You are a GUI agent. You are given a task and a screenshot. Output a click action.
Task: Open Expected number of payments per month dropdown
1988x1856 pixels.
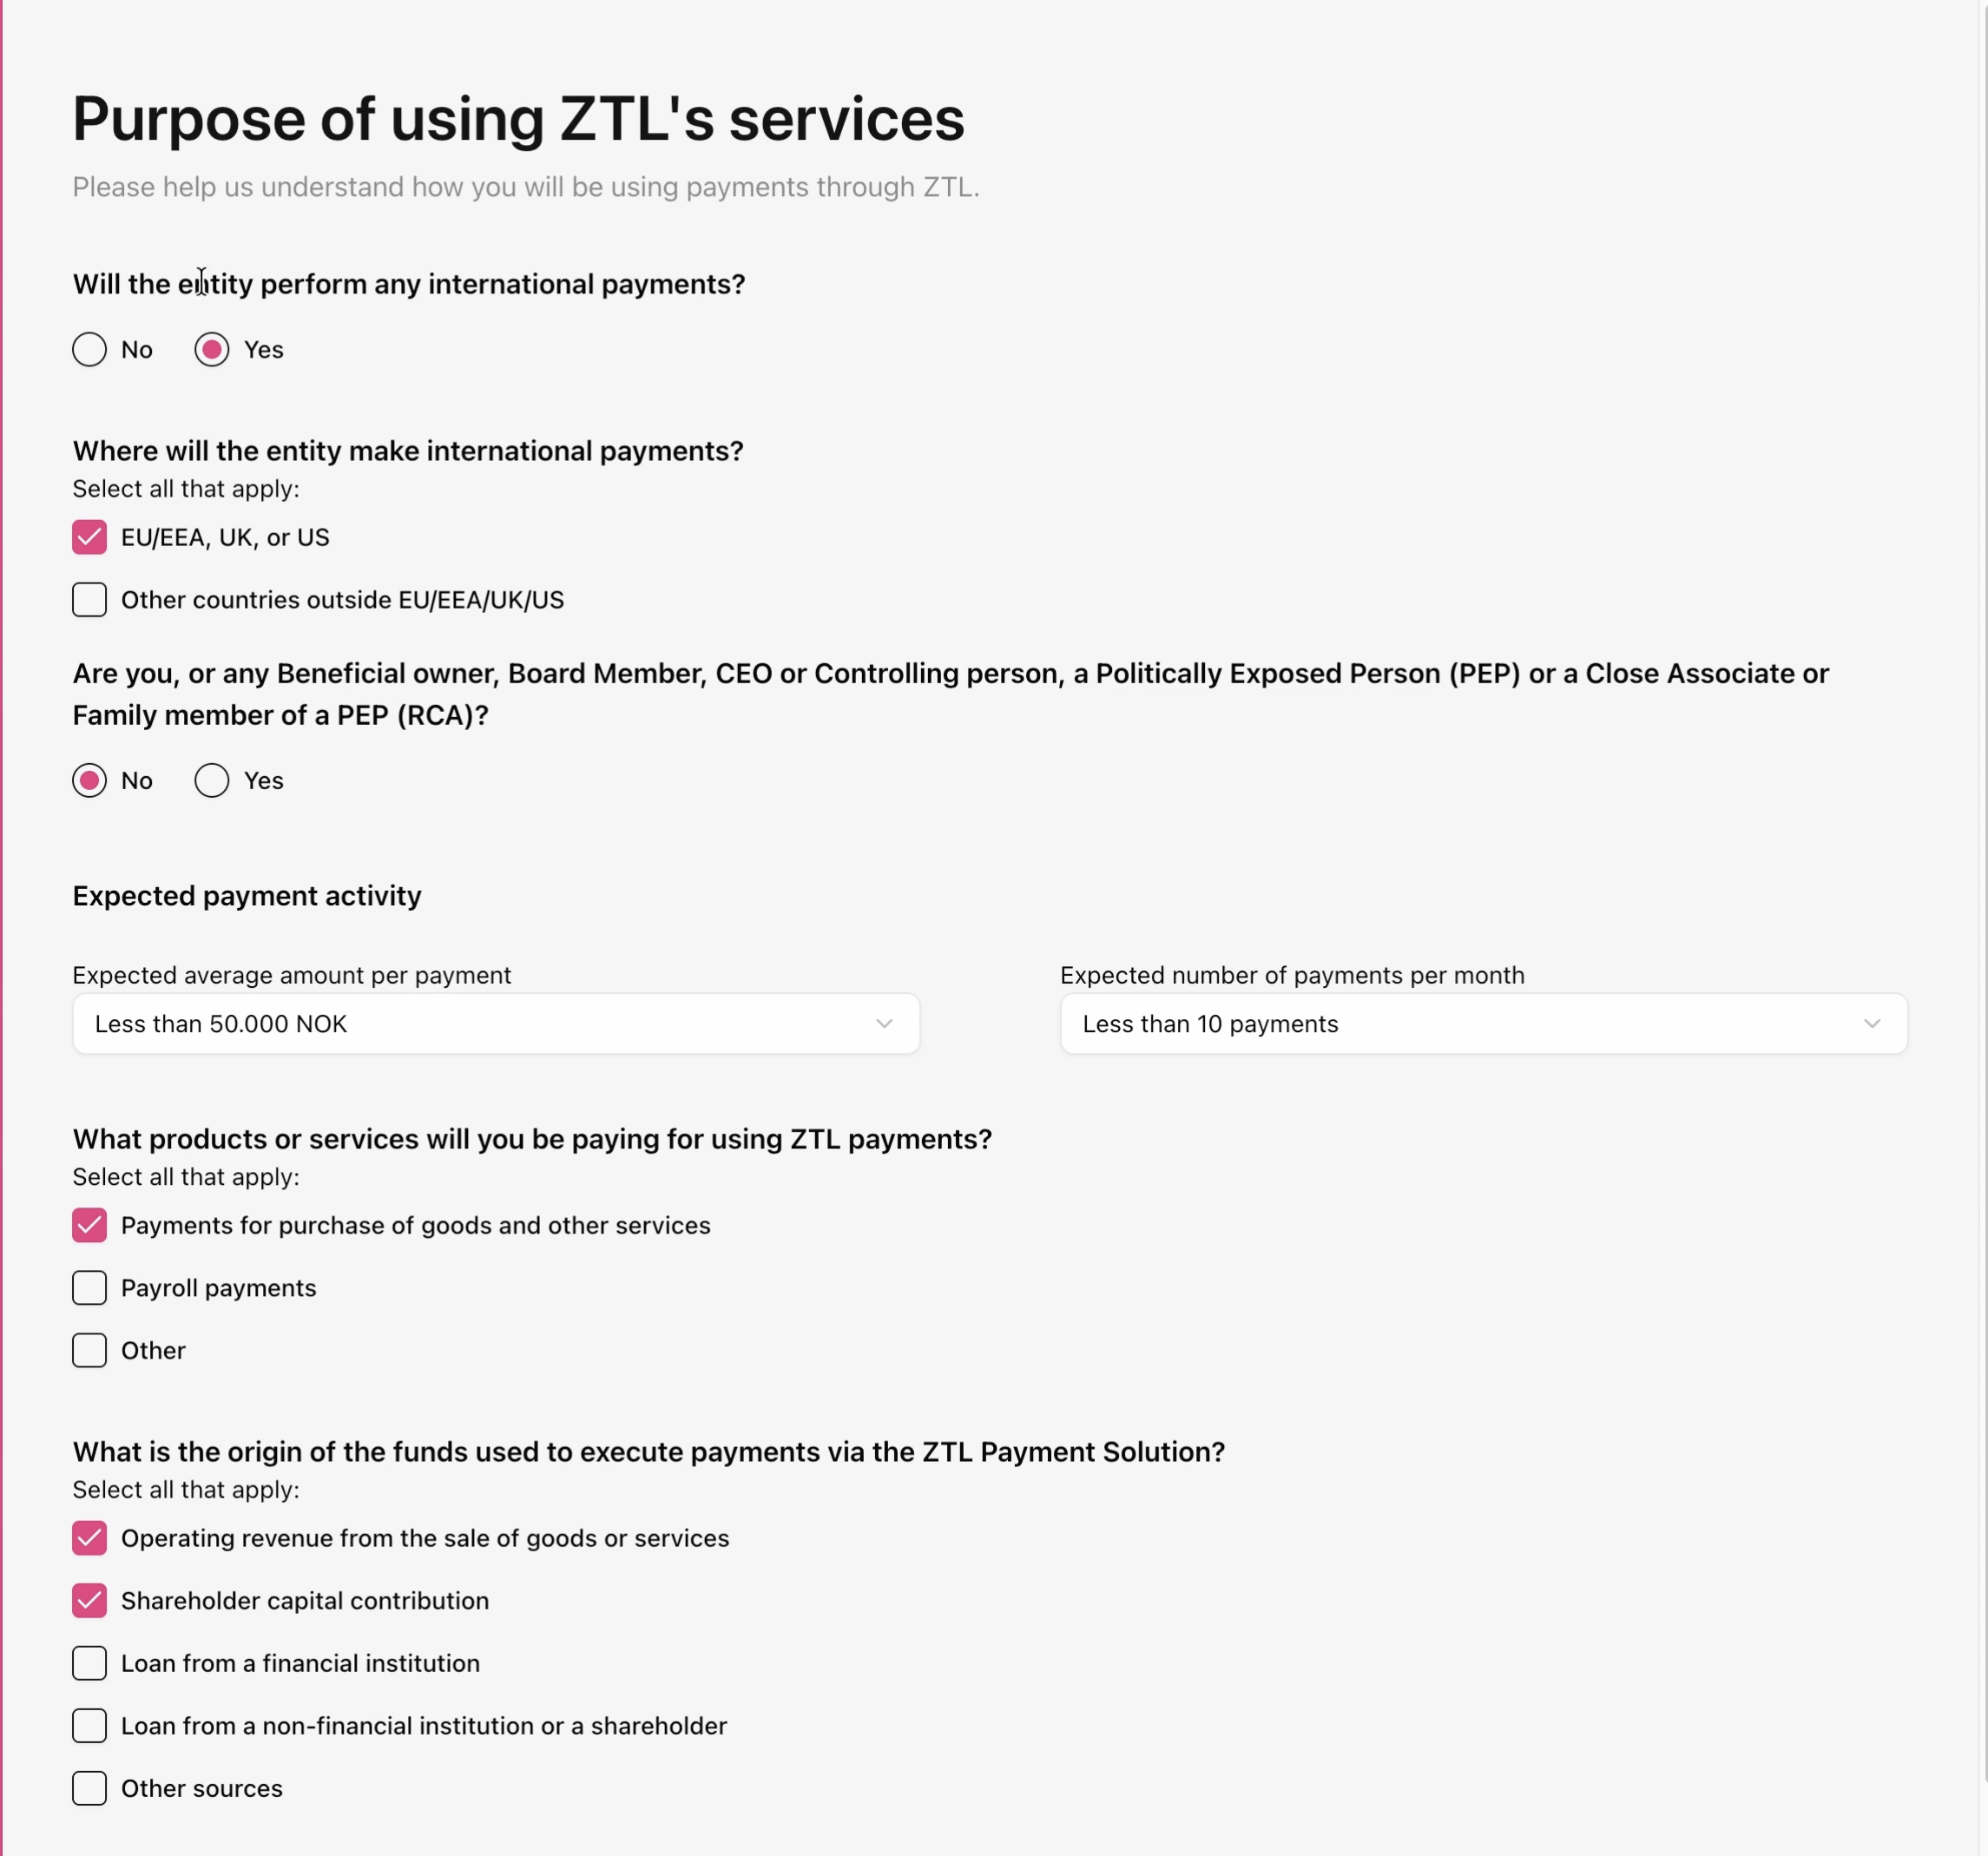click(x=1483, y=1024)
